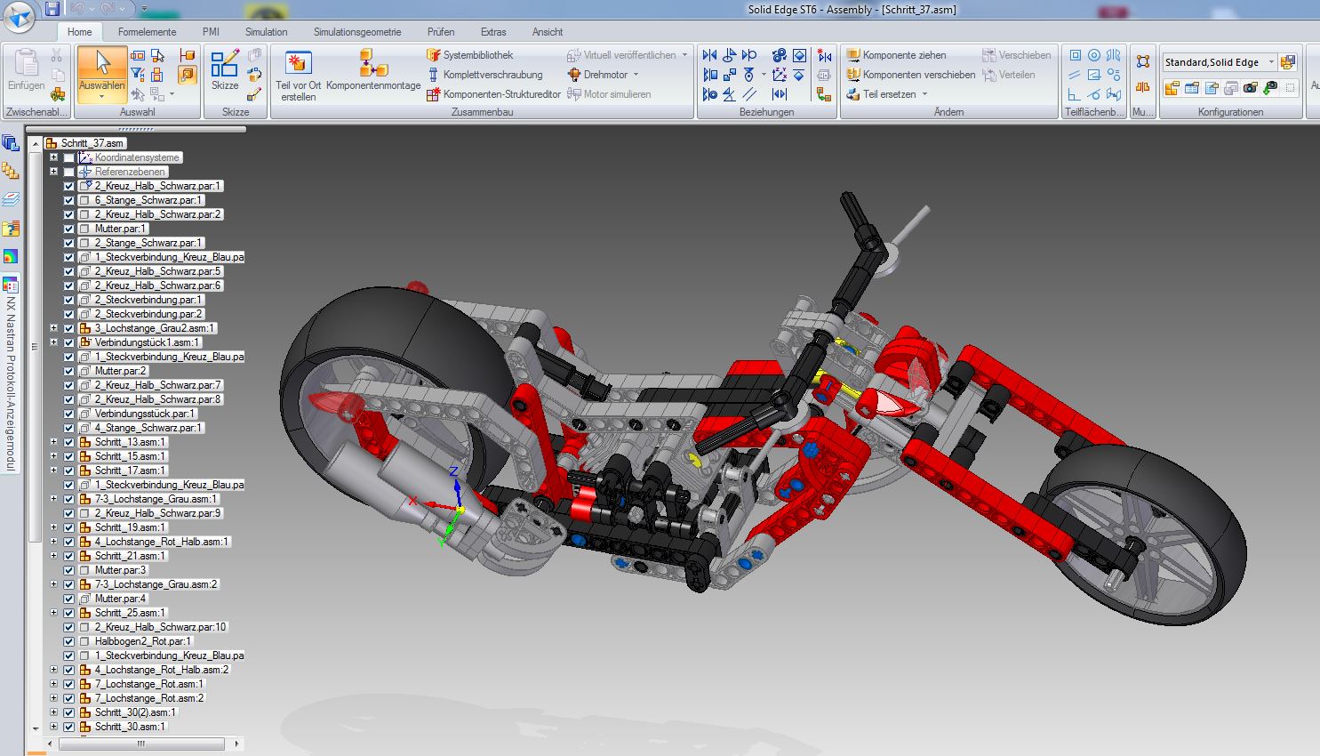Screen dimensions: 1320x756
Task: Click the Skizze sketch tool
Action: (x=224, y=71)
